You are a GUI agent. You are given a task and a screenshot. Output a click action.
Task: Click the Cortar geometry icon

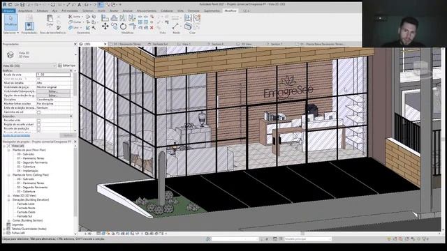tap(71, 22)
